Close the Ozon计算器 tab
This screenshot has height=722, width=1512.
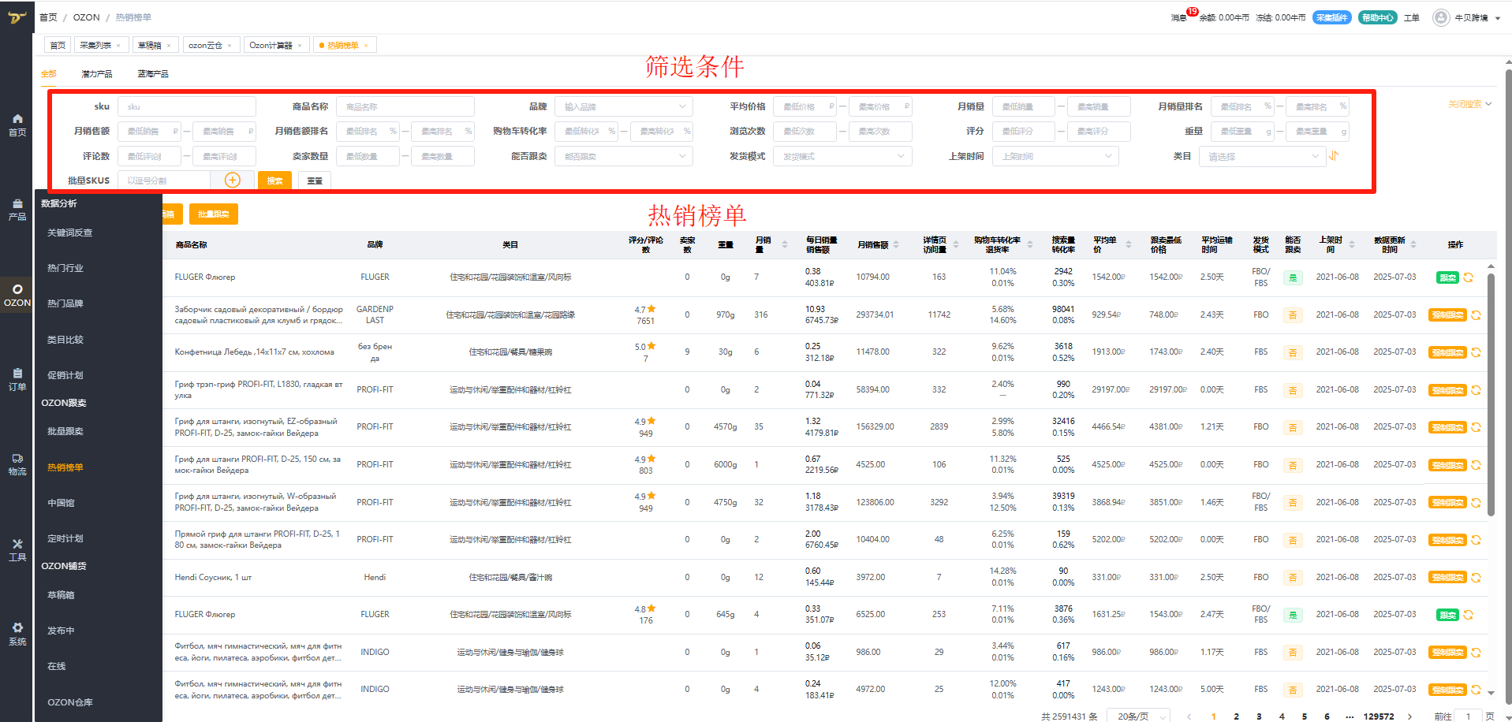tap(300, 46)
